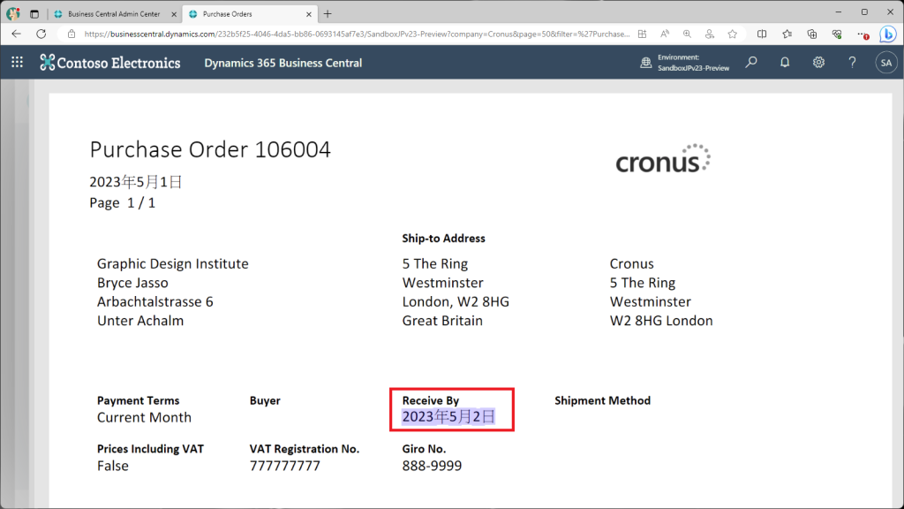Go back in the browser
Screen dimensions: 904x509
pos(16,34)
